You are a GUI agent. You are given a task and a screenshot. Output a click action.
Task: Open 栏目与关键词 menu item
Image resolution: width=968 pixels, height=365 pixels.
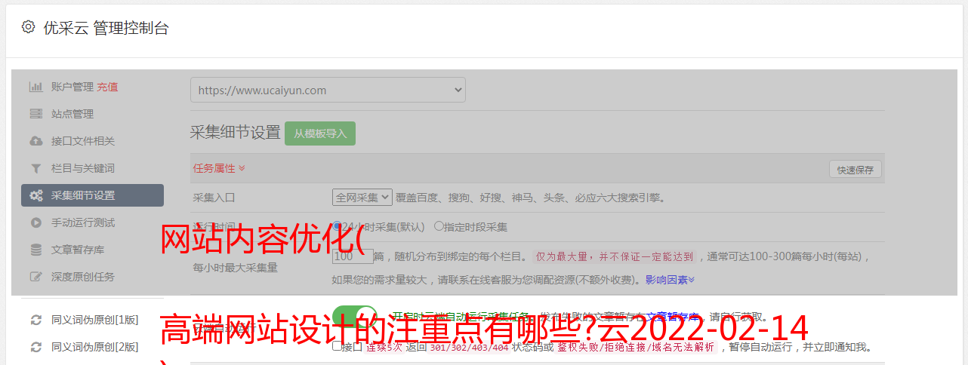click(x=83, y=168)
